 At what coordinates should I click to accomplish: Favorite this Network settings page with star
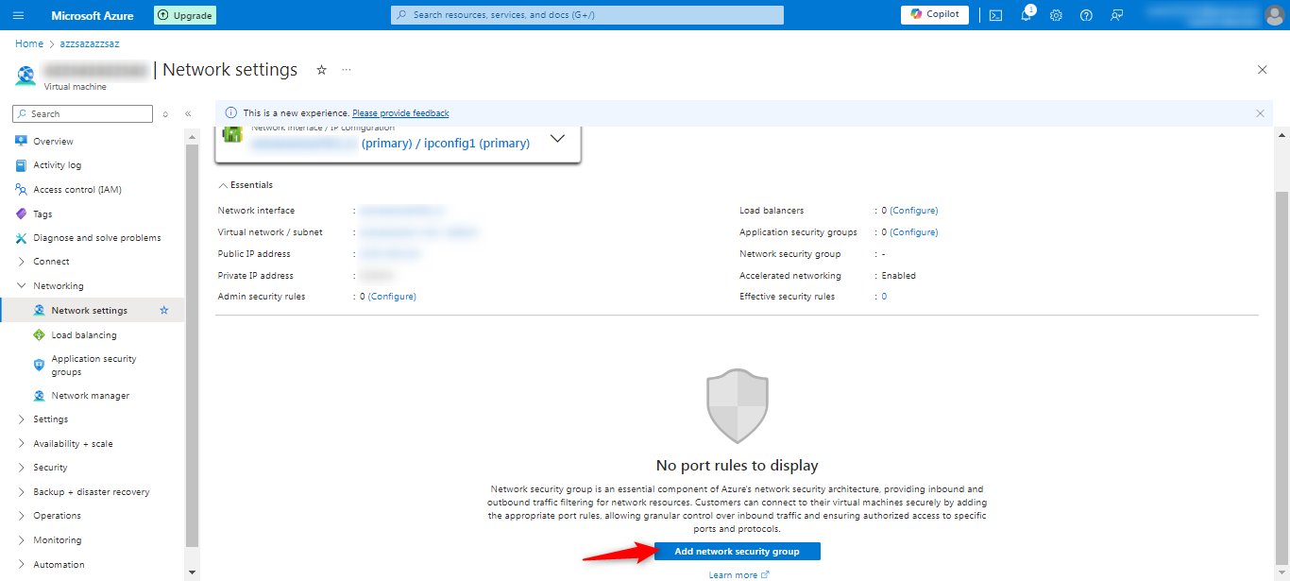coord(321,70)
